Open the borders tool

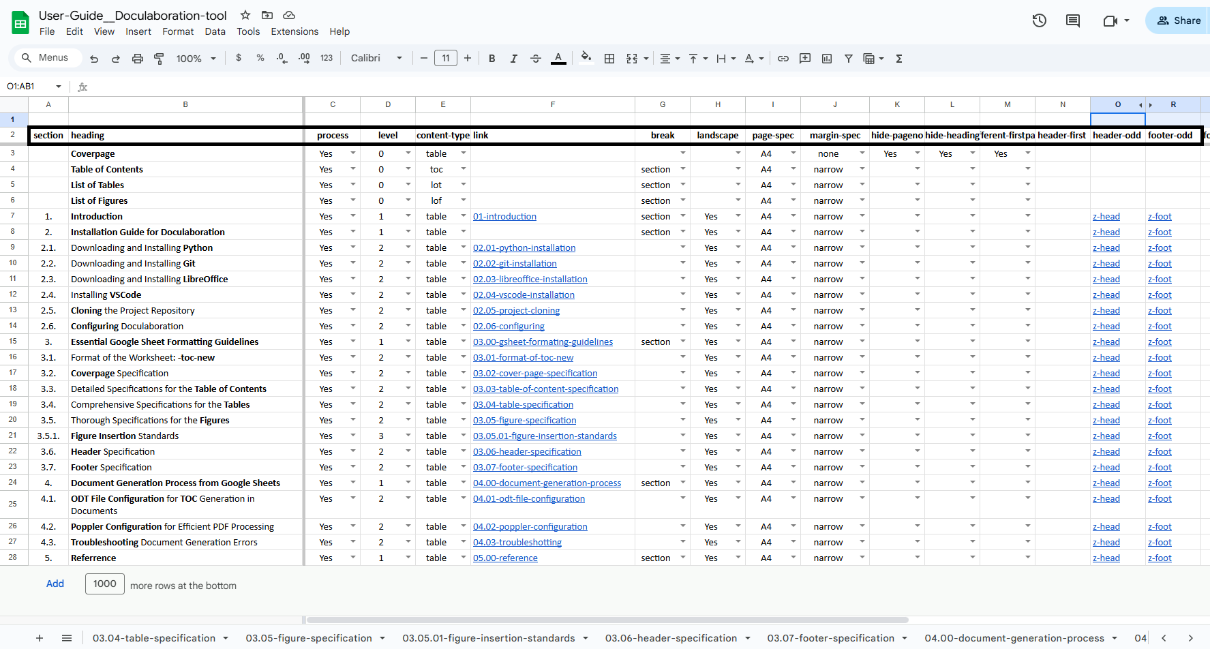(609, 59)
